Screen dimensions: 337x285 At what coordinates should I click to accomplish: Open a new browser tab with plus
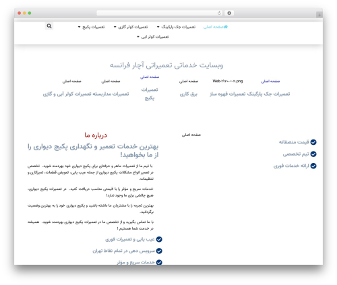pos(319,15)
